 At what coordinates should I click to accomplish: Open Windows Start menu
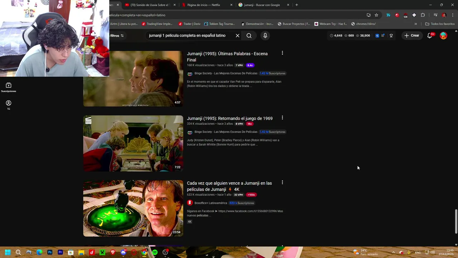click(8, 252)
